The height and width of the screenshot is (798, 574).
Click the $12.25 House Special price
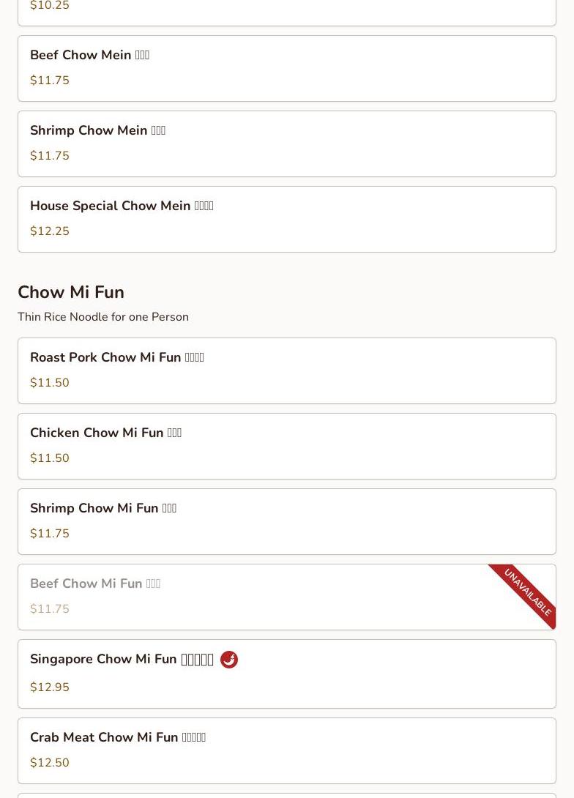tap(50, 231)
